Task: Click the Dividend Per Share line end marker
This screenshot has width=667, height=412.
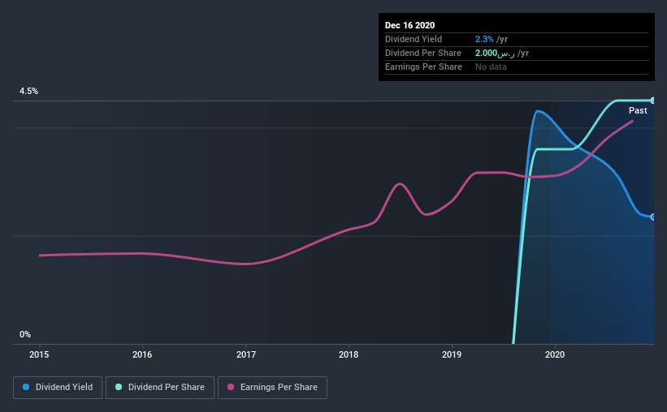Action: 652,101
